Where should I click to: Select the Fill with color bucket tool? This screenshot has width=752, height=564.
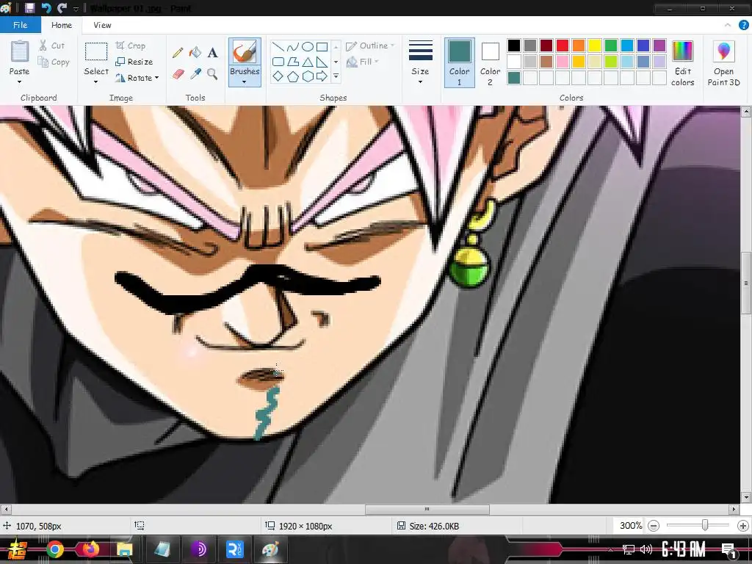click(x=195, y=52)
